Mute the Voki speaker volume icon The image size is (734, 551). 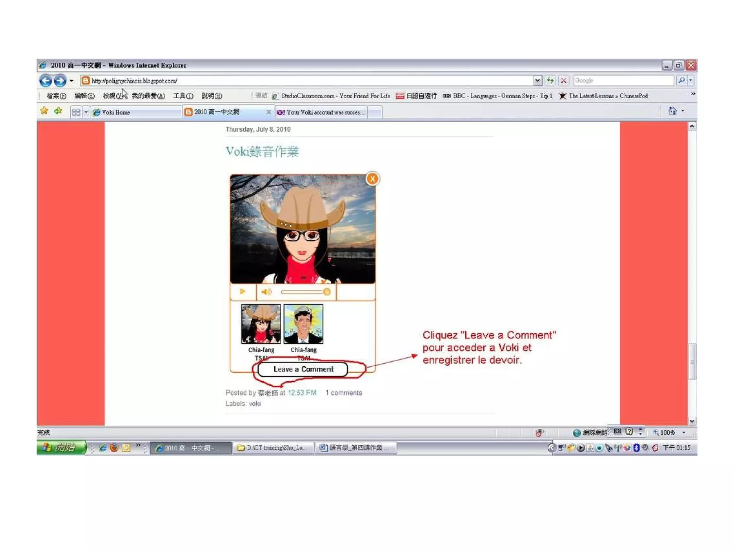coord(266,292)
